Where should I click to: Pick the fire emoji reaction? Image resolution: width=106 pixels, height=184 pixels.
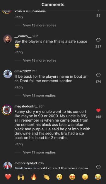point(34,177)
